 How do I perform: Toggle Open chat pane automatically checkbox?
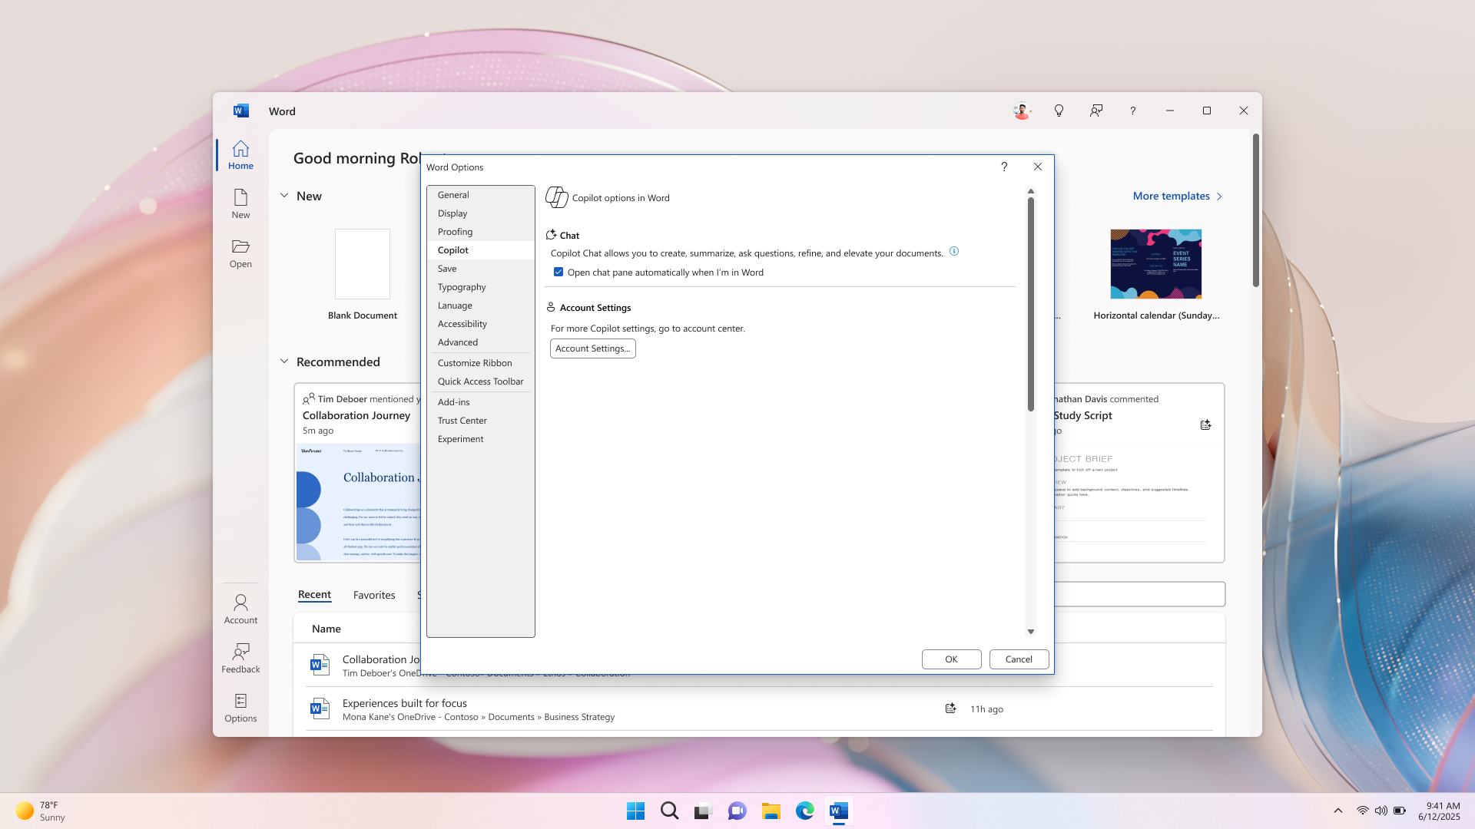[559, 272]
